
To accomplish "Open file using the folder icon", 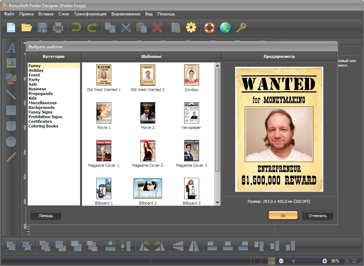I will point(27,27).
